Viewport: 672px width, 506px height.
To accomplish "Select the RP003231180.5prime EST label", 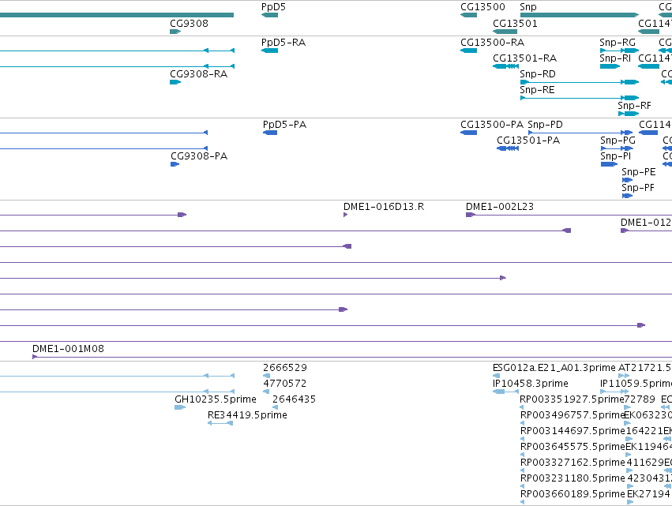I will tap(573, 478).
